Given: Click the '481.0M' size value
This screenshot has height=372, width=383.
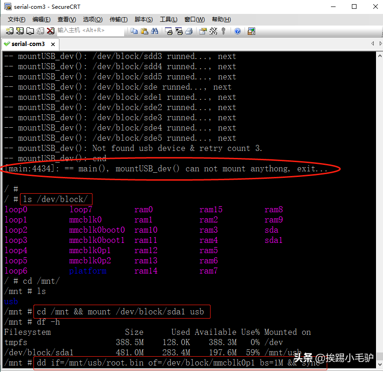Looking at the screenshot, I should (130, 352).
